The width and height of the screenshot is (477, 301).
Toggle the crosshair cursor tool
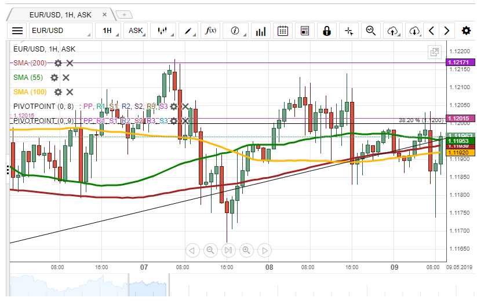pos(349,31)
